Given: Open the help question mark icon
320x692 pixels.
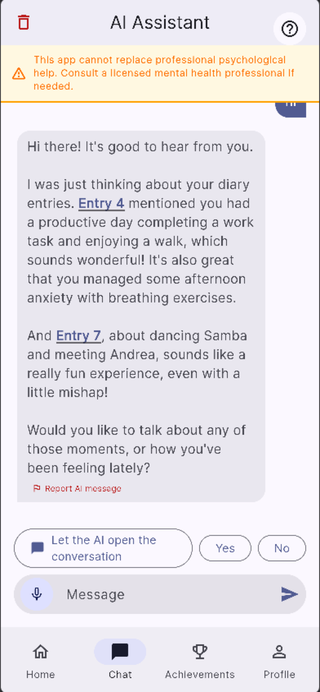Looking at the screenshot, I should click(289, 29).
